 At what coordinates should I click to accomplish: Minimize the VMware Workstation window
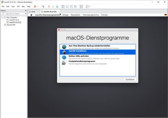pos(152,2)
